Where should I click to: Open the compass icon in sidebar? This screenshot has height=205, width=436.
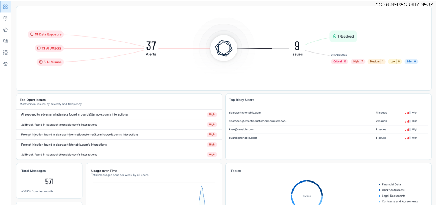(5, 30)
